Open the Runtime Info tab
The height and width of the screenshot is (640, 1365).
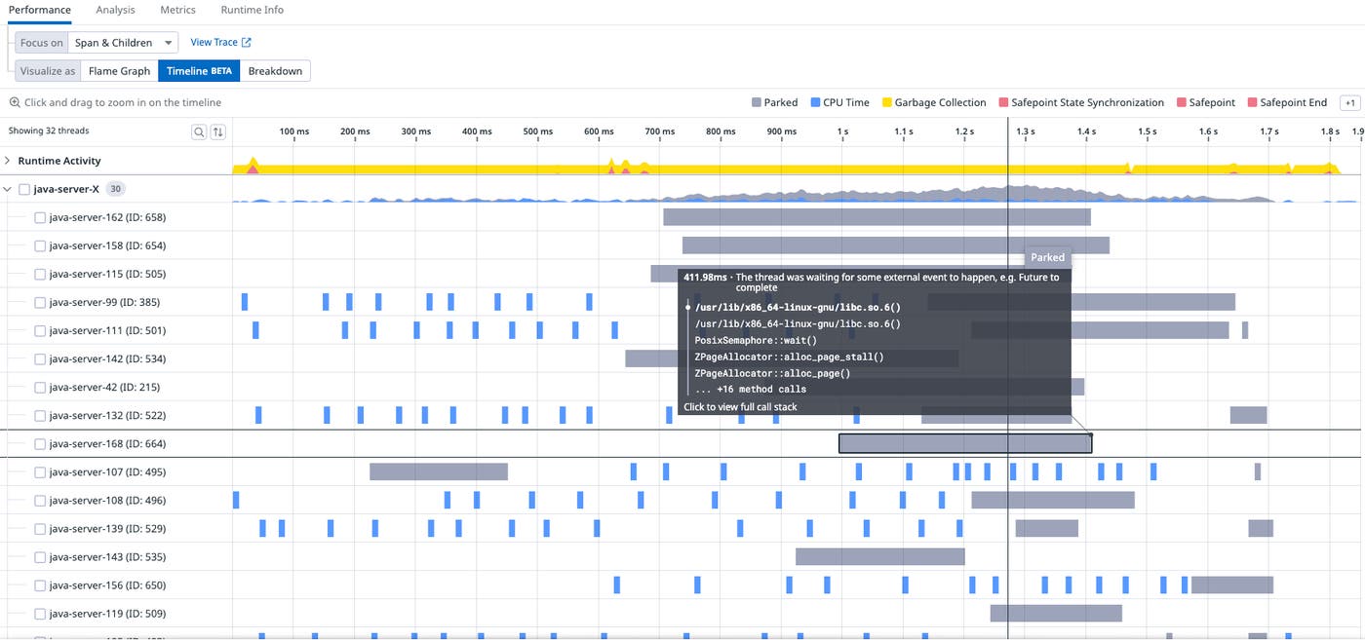click(x=251, y=9)
